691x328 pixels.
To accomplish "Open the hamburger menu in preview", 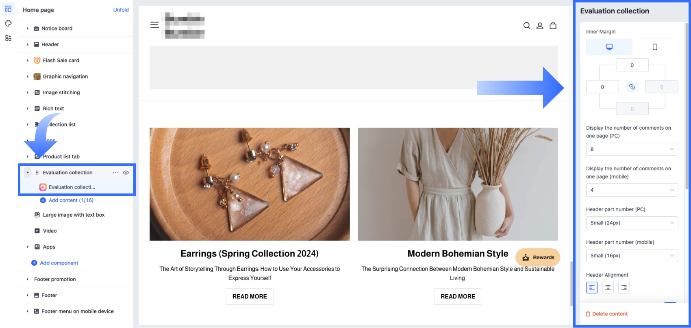I will tap(154, 25).
